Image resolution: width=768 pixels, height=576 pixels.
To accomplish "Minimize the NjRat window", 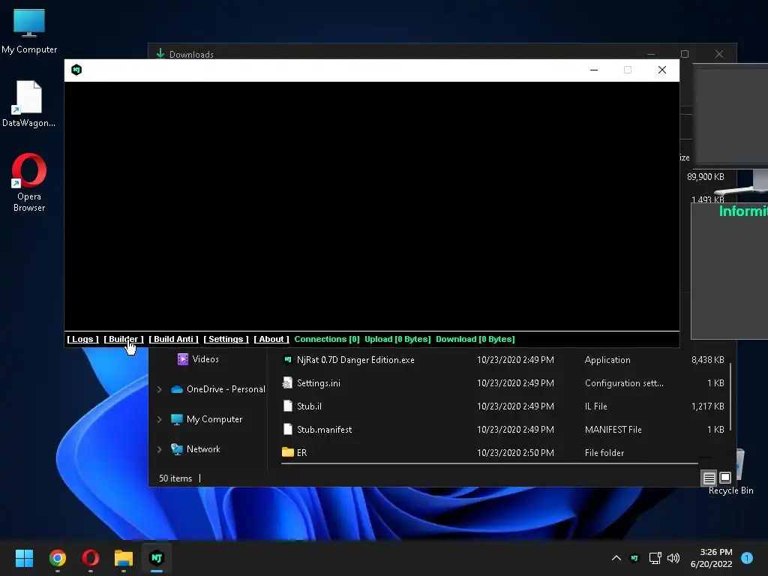I will coord(594,70).
